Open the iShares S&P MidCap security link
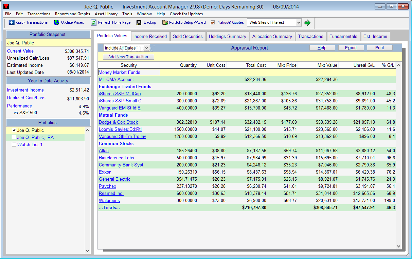Screen dimensions: 412x259 [120, 94]
